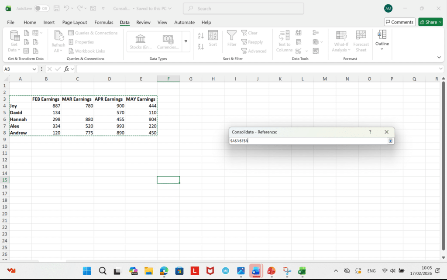Select column F header
The height and width of the screenshot is (280, 447).
pos(168,79)
